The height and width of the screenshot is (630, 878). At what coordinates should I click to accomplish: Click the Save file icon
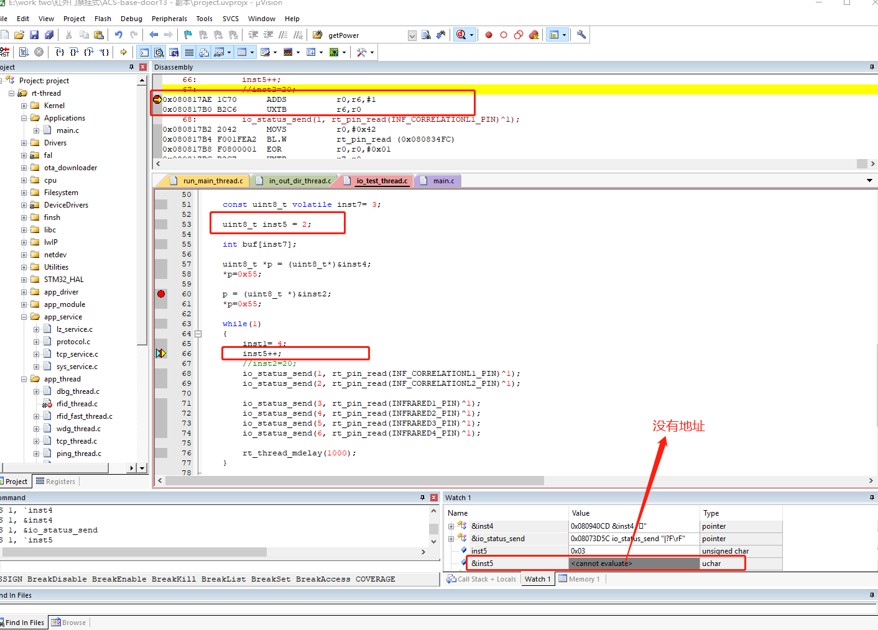34,35
